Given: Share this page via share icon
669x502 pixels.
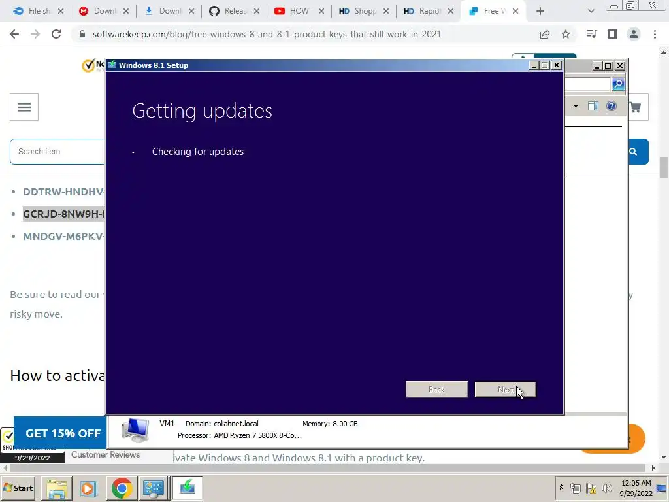Looking at the screenshot, I should click(x=545, y=34).
